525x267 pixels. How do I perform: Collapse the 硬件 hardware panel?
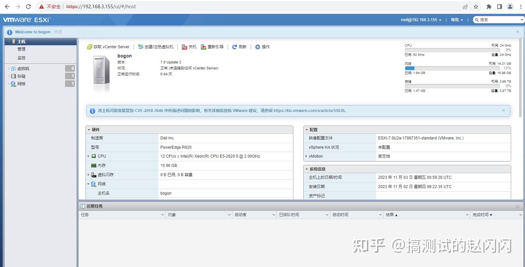[x=89, y=130]
